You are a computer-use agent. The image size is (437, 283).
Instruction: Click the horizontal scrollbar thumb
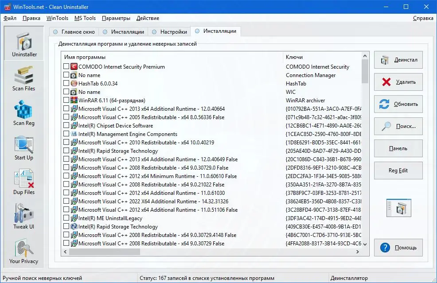coord(105,252)
